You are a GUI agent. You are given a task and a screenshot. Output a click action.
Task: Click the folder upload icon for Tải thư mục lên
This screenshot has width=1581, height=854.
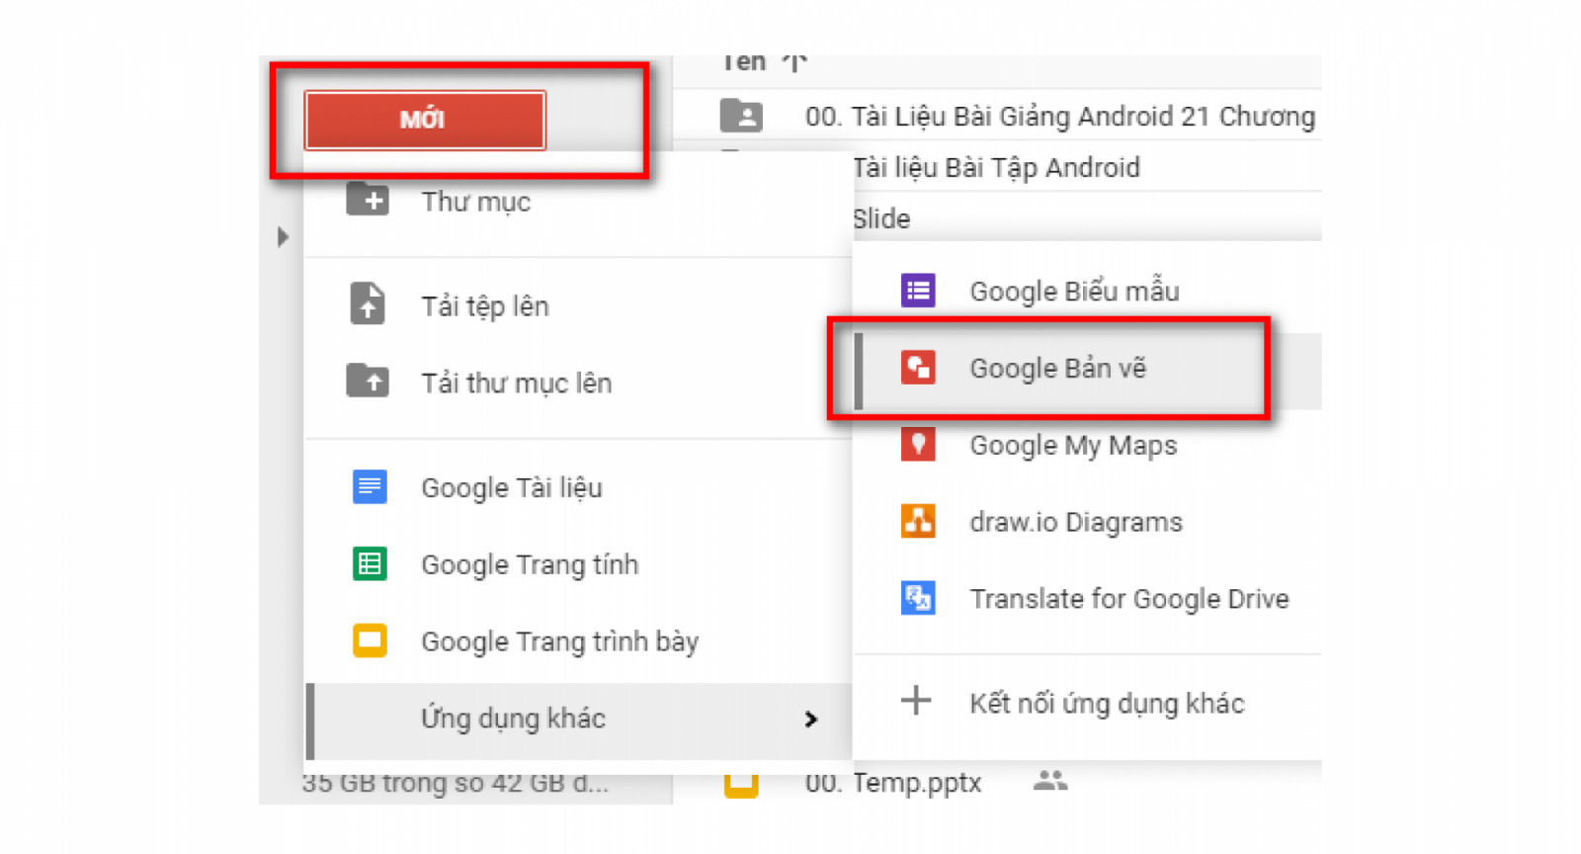[x=368, y=382]
